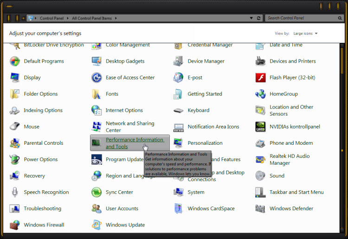Click the search magnifier icon
The height and width of the screenshot is (239, 348).
(x=340, y=18)
